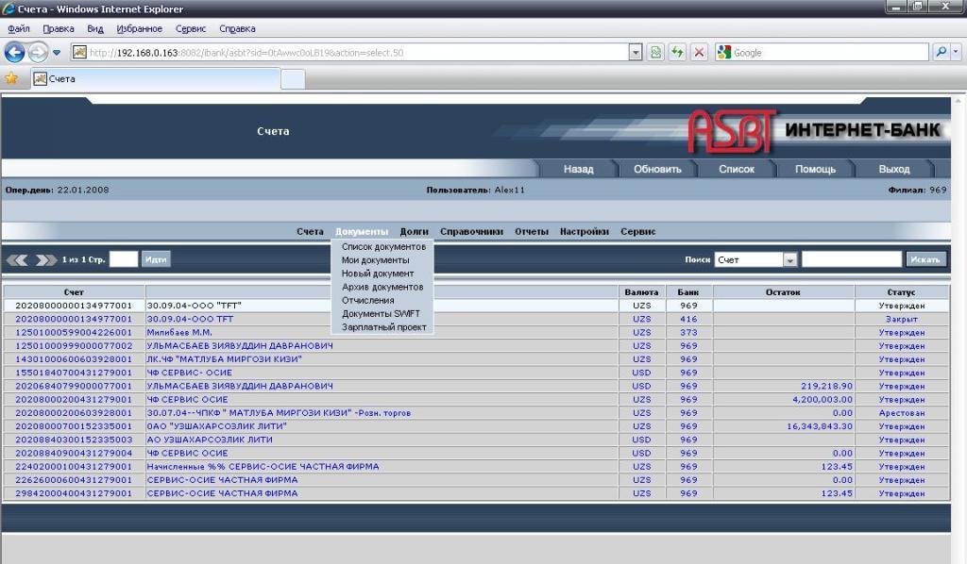This screenshot has height=564, width=967.
Task: Click the browser Back arrow button
Action: pos(14,53)
